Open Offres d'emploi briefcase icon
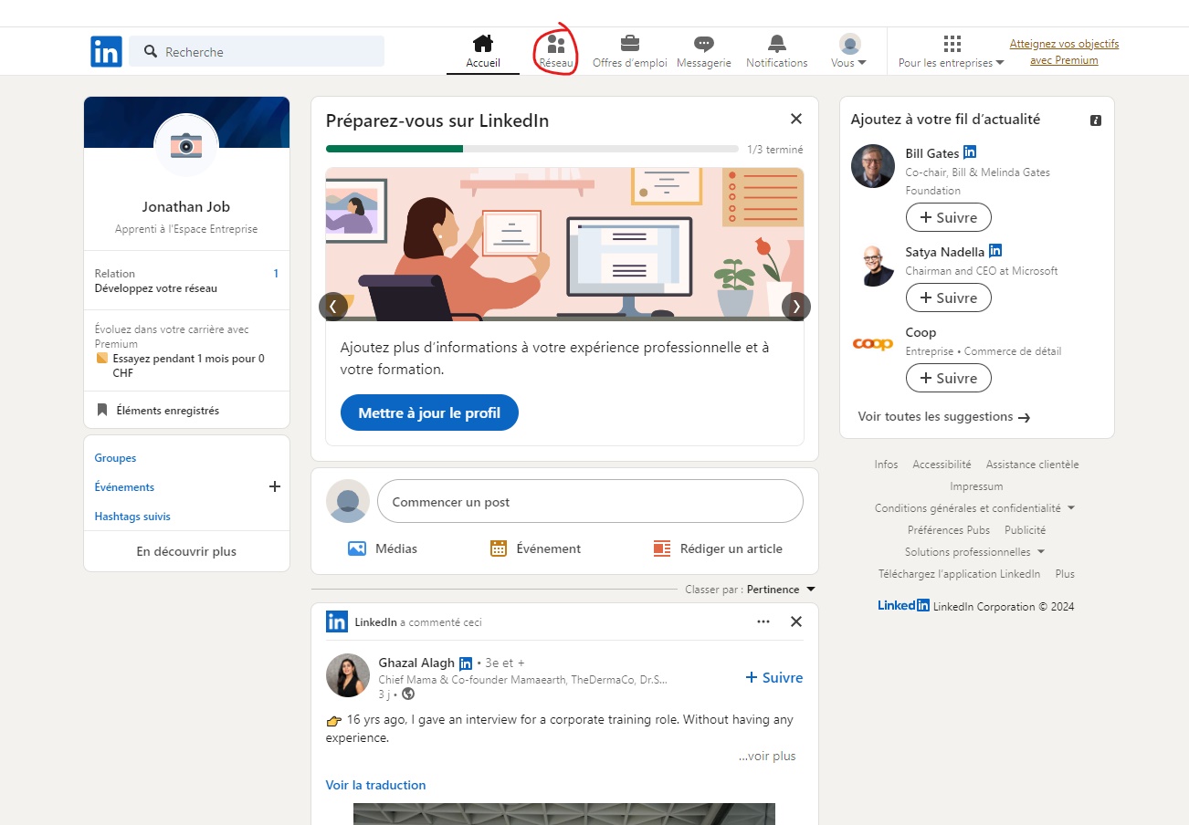1189x825 pixels. click(x=629, y=44)
